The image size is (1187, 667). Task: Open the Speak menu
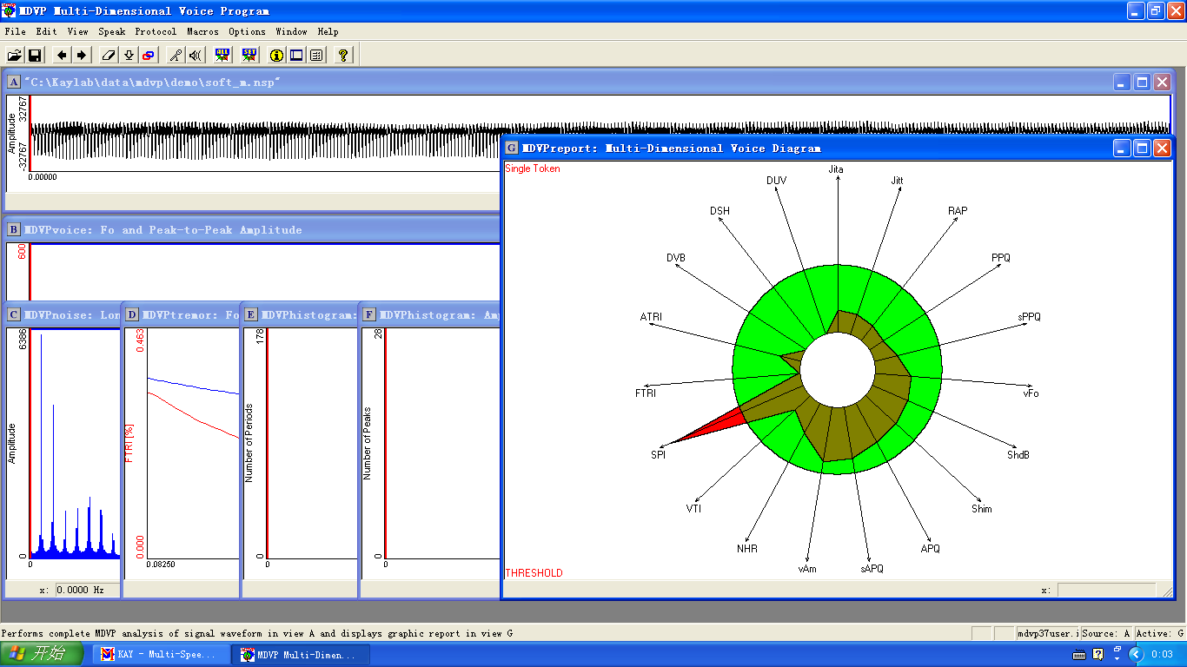coord(111,31)
